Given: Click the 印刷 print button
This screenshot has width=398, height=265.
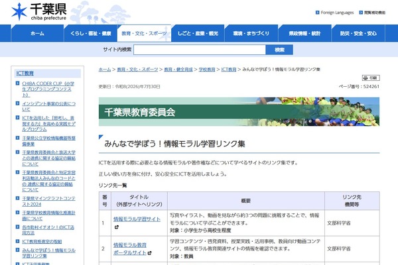Looking at the screenshot, I should [371, 78].
